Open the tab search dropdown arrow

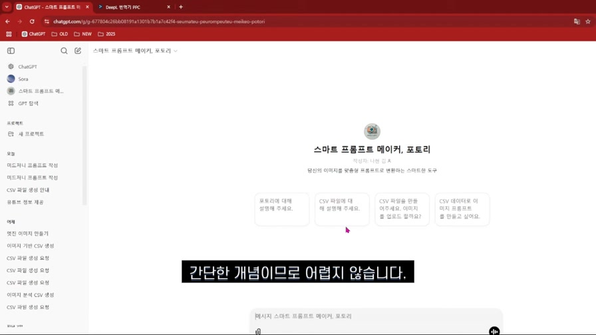7,7
